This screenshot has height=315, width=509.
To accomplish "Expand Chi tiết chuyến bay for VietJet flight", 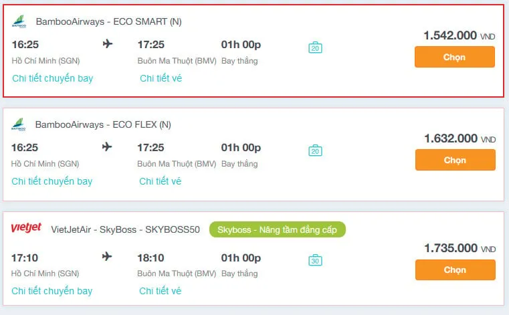I will pos(52,291).
